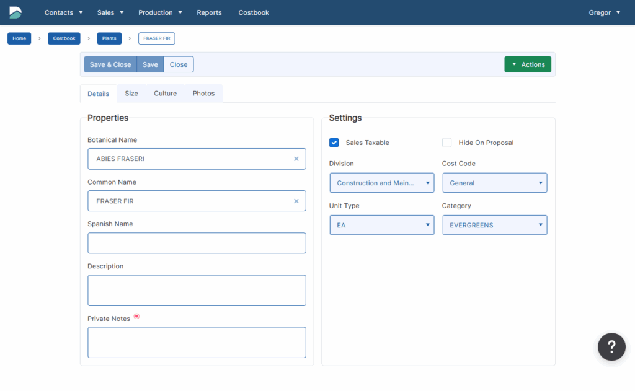The image size is (635, 391).
Task: Open the green Actions menu button
Action: click(x=527, y=64)
